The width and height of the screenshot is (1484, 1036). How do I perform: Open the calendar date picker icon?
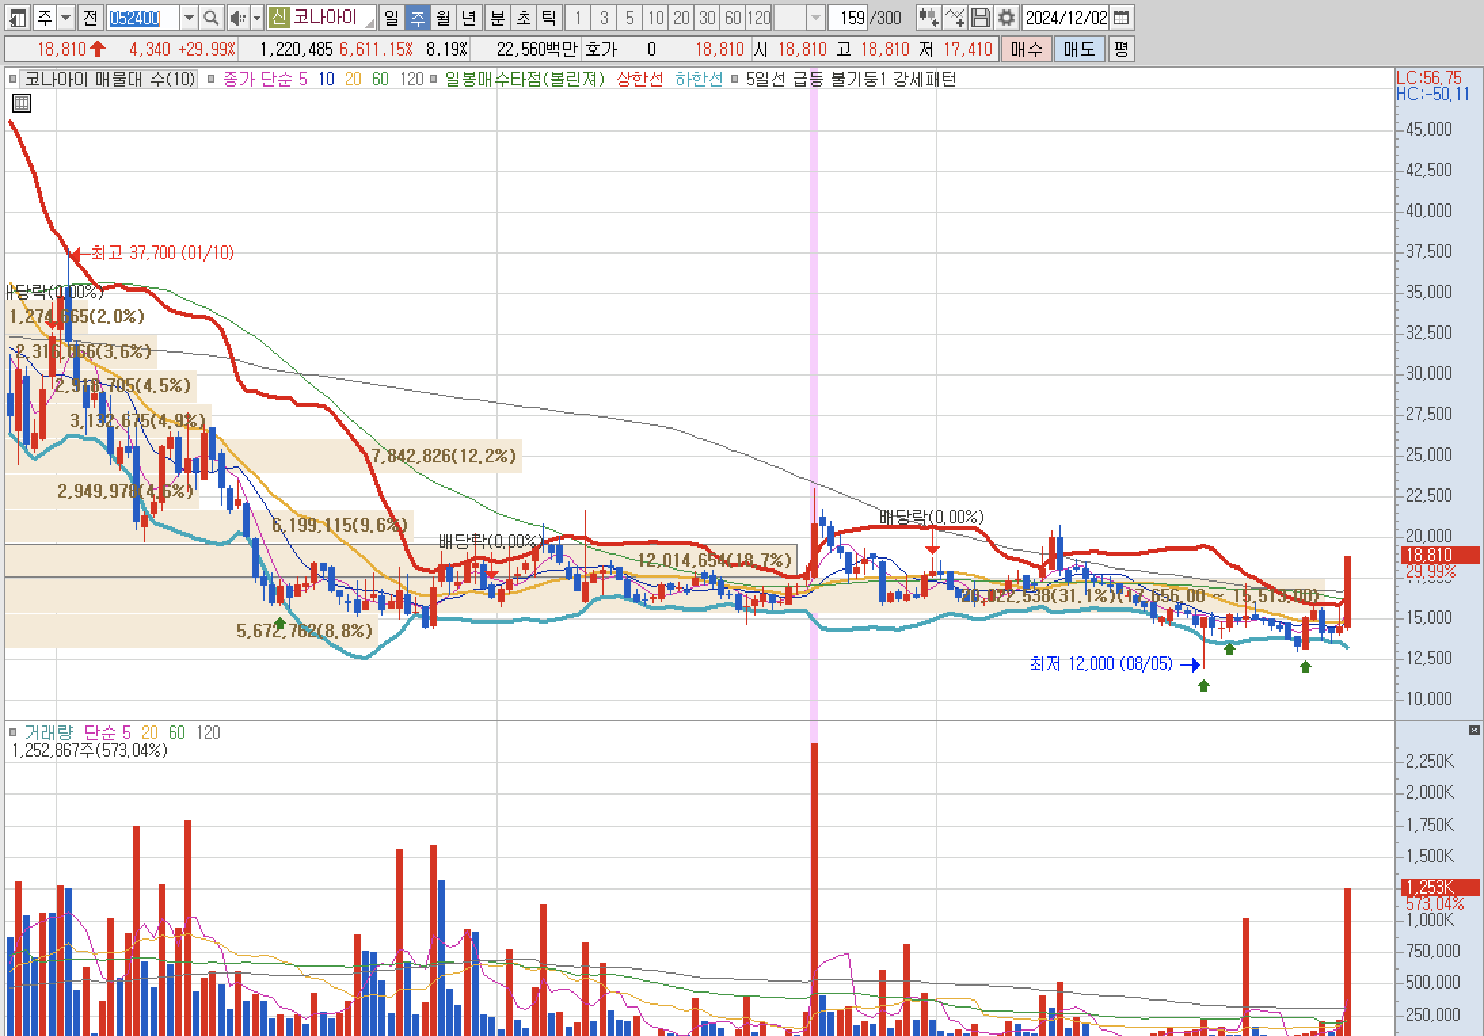(x=1121, y=18)
